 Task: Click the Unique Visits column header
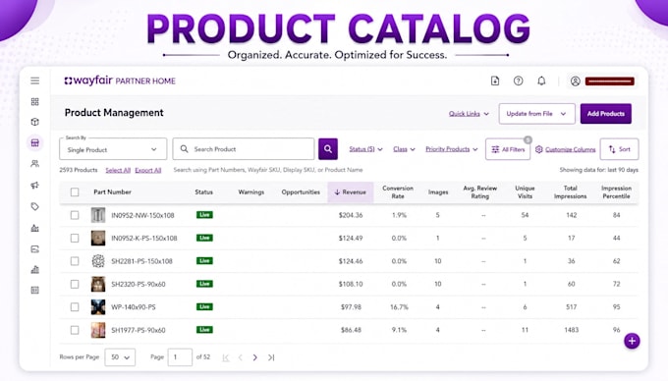[525, 192]
